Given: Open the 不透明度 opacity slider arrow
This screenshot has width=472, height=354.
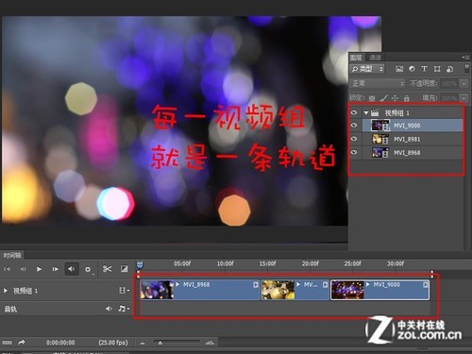Looking at the screenshot, I should click(464, 84).
